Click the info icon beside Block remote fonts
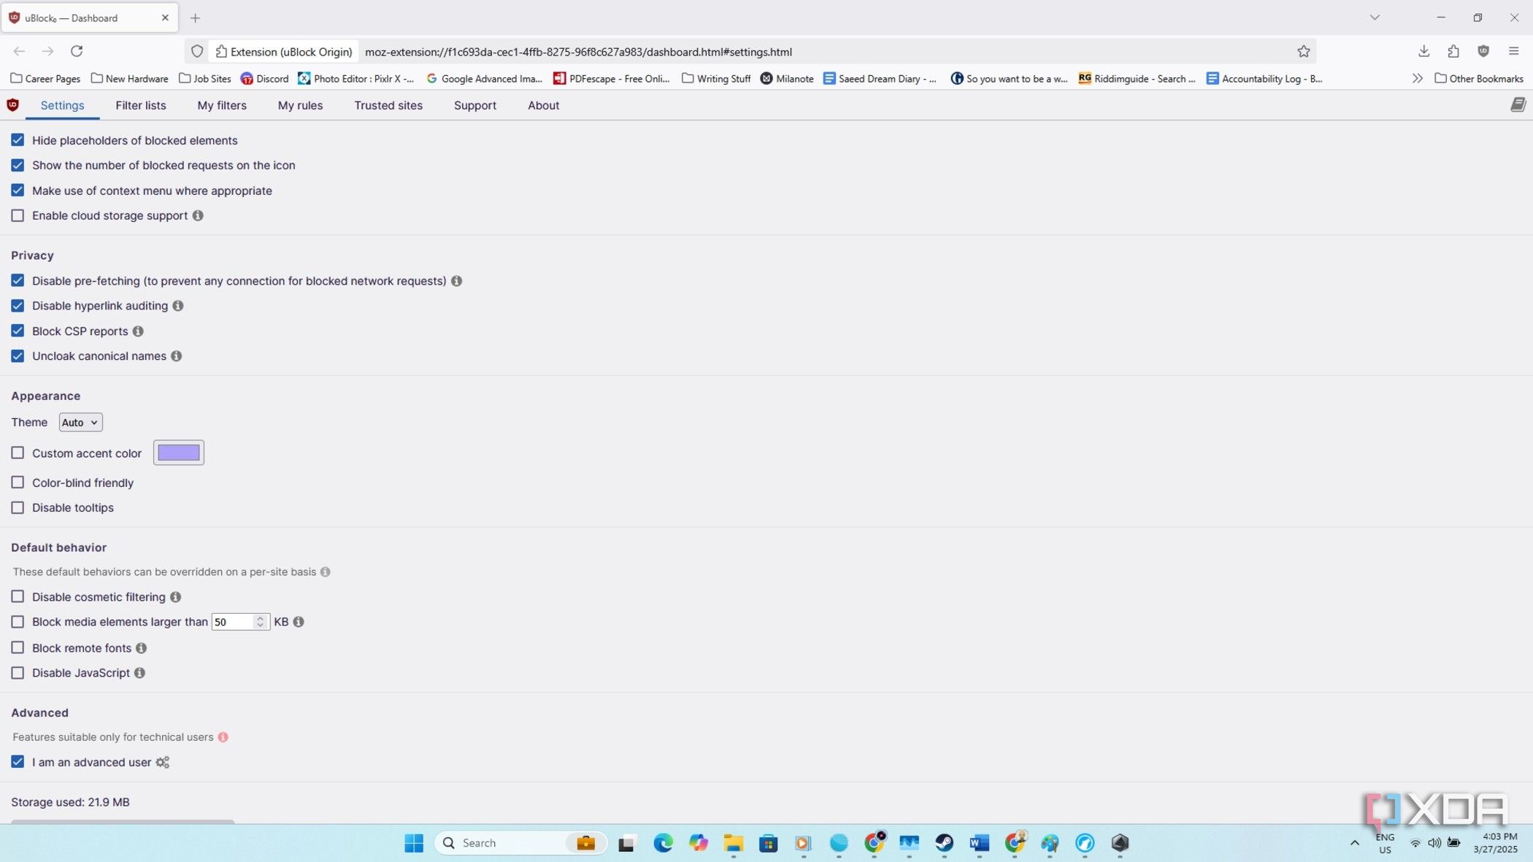The image size is (1533, 862). [141, 648]
